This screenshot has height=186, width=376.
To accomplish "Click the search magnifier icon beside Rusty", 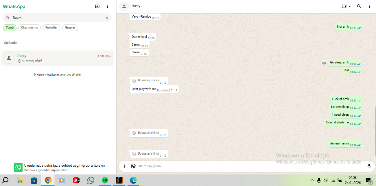I will coord(8,18).
